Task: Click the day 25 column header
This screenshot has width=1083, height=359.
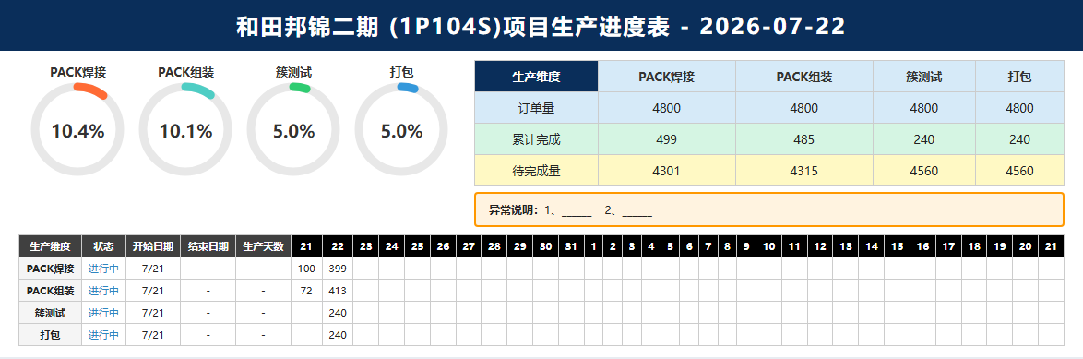Action: [418, 246]
